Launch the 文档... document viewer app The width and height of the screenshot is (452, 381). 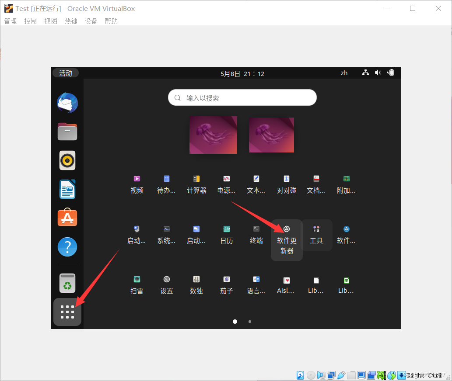316,184
